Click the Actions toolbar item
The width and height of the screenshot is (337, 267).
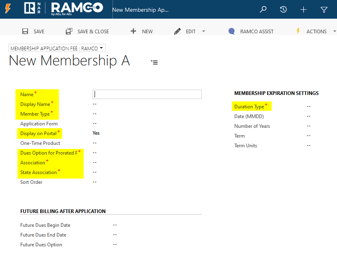click(312, 31)
